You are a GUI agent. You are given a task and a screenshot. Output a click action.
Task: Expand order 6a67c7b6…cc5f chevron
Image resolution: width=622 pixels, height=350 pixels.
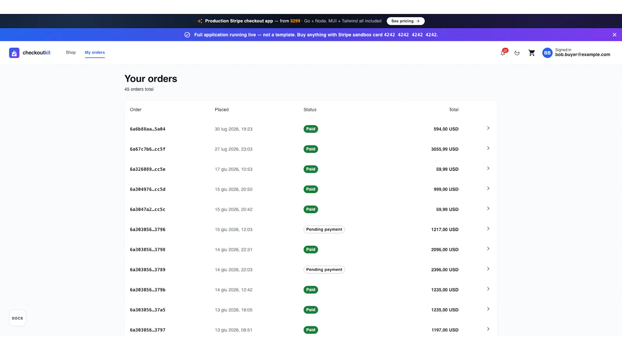click(488, 148)
